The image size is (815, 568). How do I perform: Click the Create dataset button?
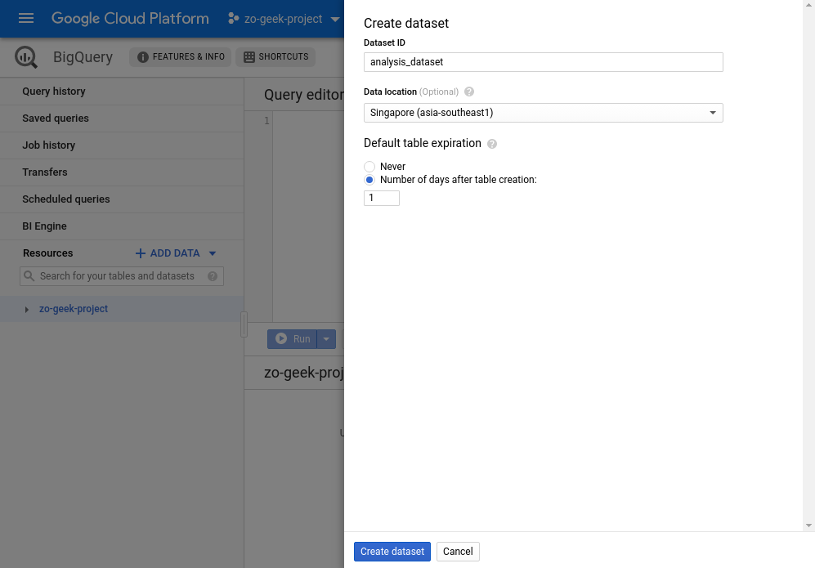[392, 552]
